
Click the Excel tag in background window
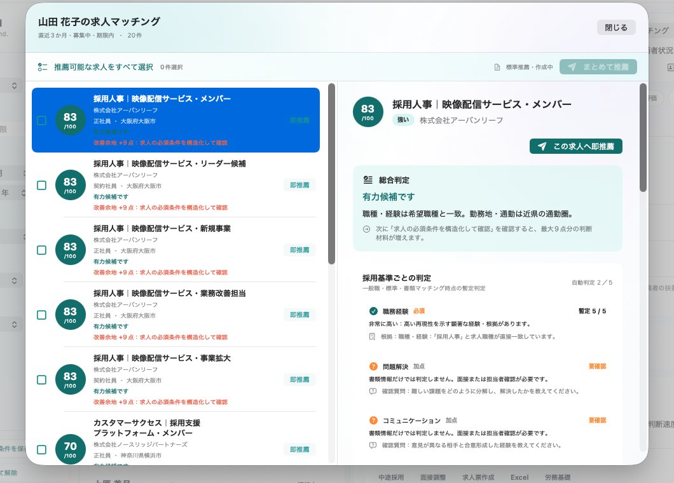(x=519, y=477)
